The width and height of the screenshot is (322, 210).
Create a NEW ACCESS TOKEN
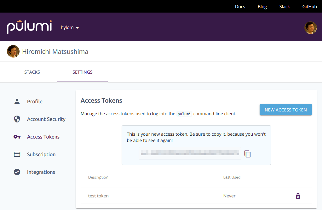(286, 110)
